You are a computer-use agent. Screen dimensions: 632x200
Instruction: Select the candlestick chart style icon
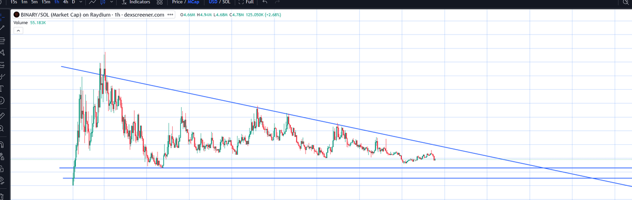pyautogui.click(x=104, y=2)
